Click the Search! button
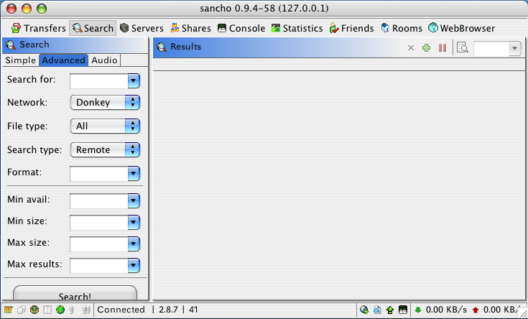 (75, 293)
